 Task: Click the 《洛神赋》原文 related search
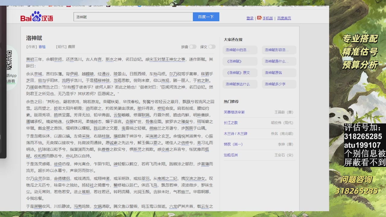(240, 73)
